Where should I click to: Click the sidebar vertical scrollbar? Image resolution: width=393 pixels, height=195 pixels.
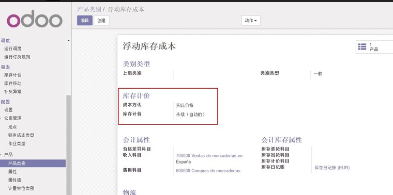pyautogui.click(x=68, y=145)
